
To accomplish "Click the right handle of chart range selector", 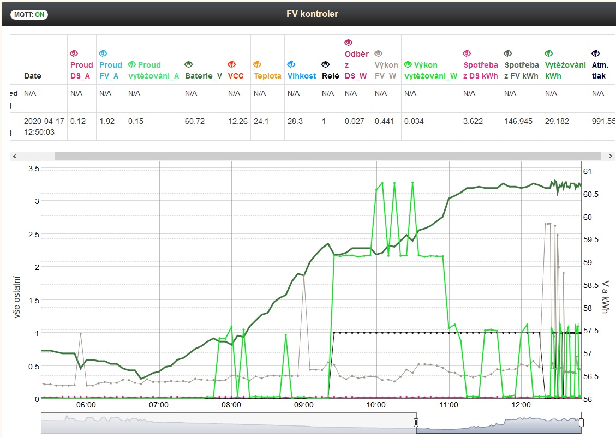I will tap(582, 423).
